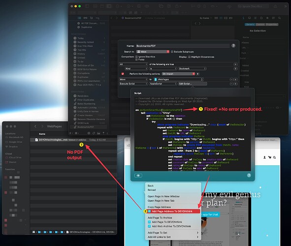This screenshot has height=246, width=291.
Task: Click the search magnifier icon on the webpage
Action: point(274,157)
